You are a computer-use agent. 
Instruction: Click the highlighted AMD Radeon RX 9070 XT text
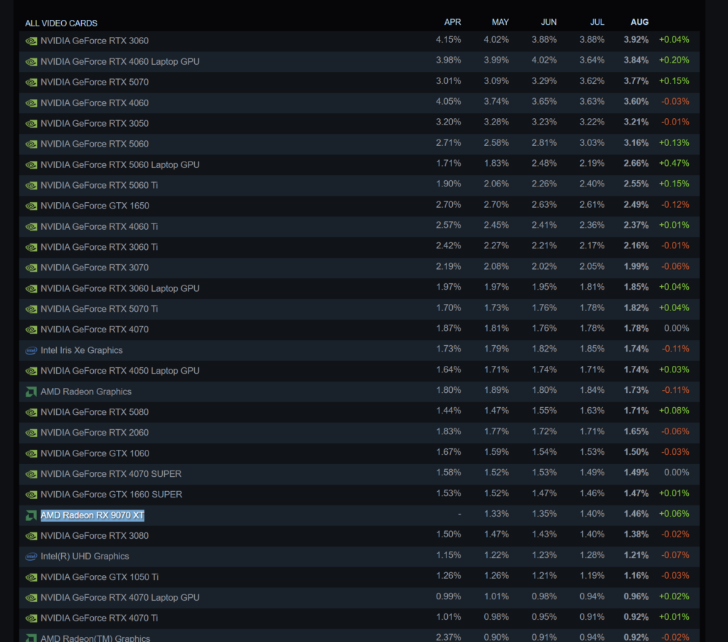(x=92, y=515)
